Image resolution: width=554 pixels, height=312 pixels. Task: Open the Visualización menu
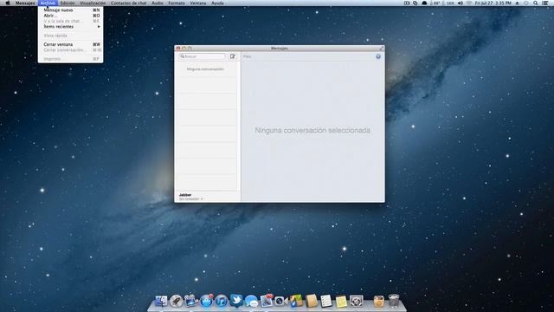(93, 3)
